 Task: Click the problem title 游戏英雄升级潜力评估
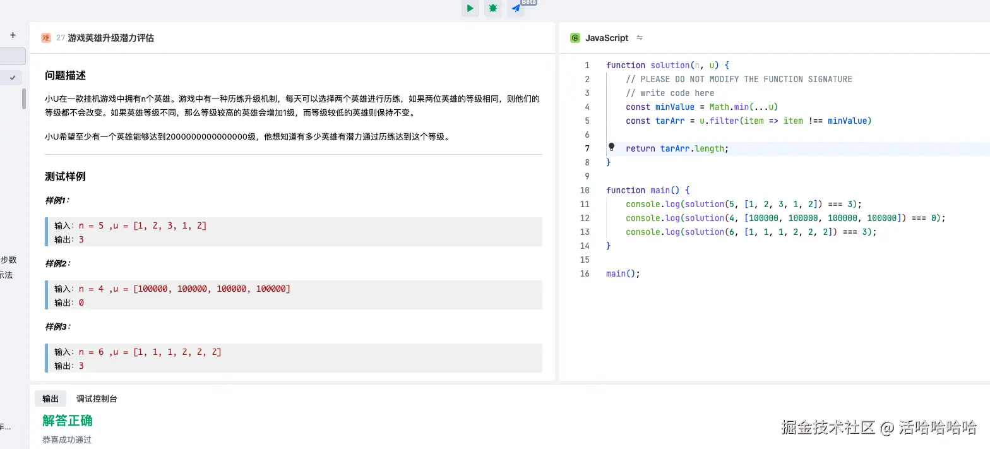[110, 38]
